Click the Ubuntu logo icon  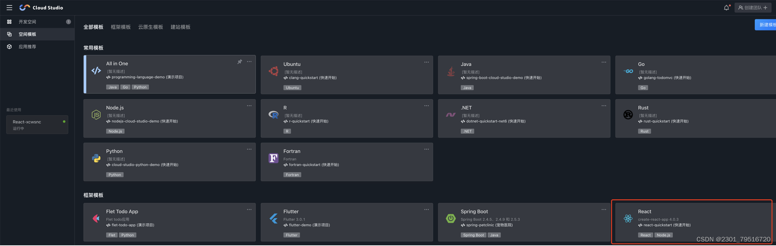tap(274, 71)
